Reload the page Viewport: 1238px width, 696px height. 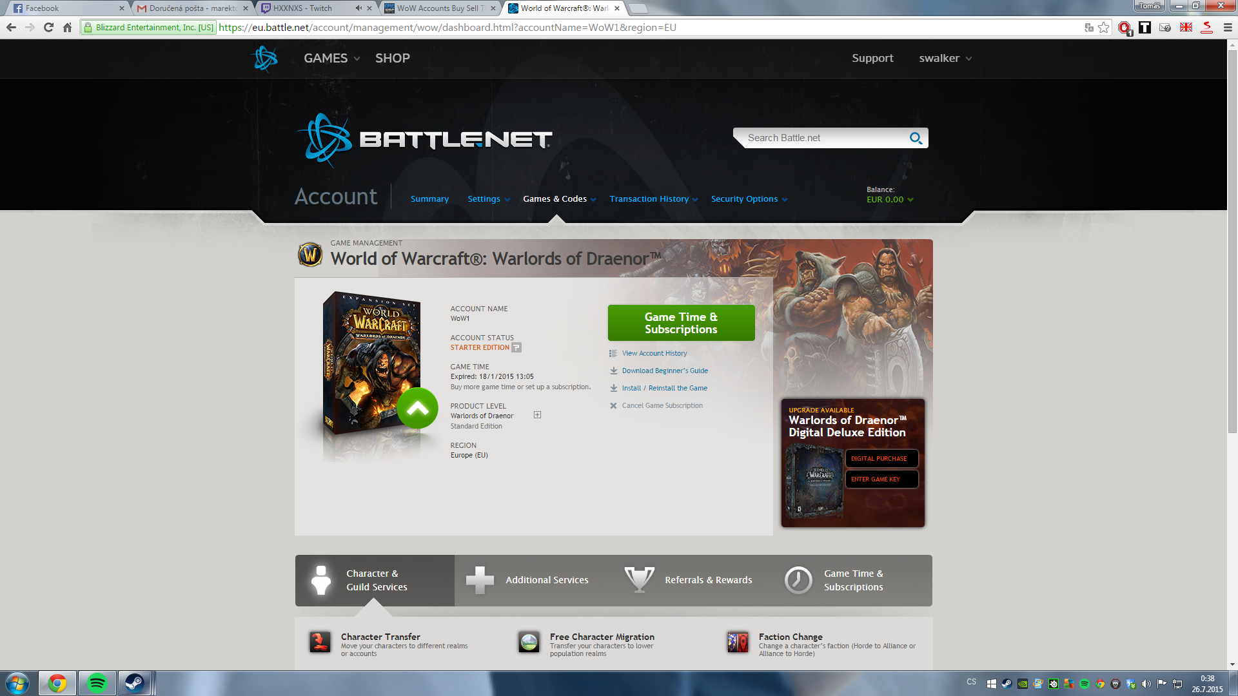coord(48,27)
